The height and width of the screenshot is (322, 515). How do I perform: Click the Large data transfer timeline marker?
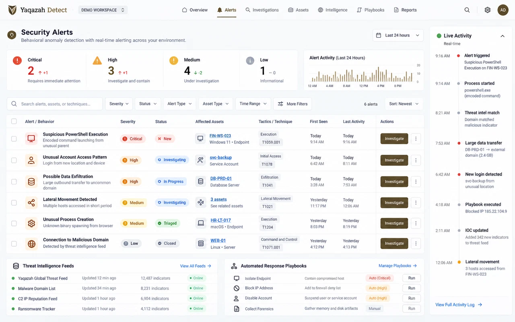click(x=459, y=143)
